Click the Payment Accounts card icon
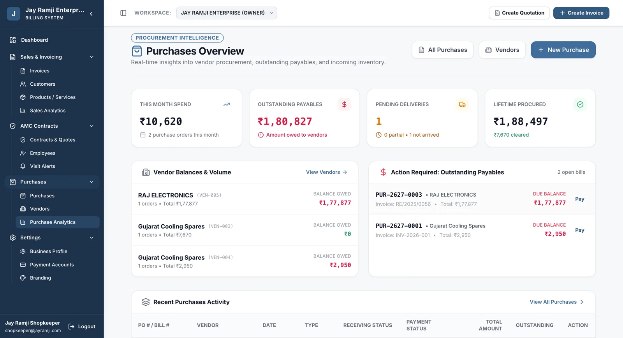 23,265
